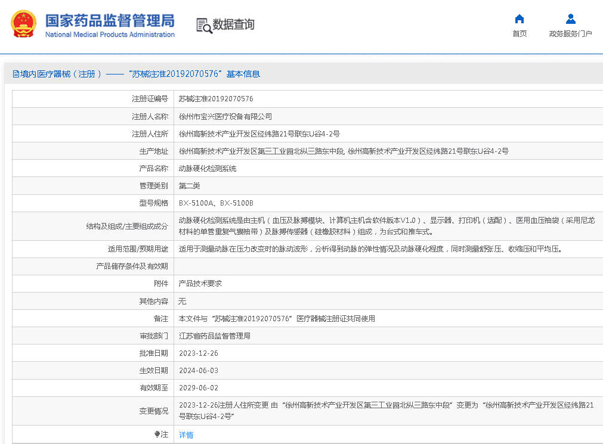Click the model value BX-5100A、BX-5100B
Screen dimensions: 603x444
pyautogui.click(x=216, y=203)
